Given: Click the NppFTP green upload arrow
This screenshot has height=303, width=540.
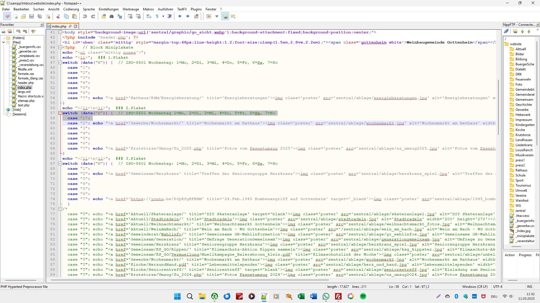Looking at the screenshot, I should [x=529, y=31].
